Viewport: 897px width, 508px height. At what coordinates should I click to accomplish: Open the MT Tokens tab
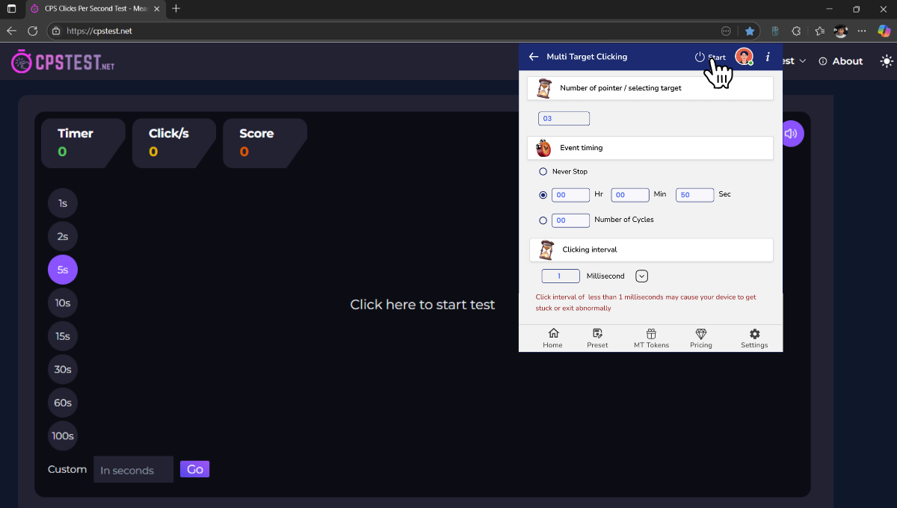pos(651,338)
